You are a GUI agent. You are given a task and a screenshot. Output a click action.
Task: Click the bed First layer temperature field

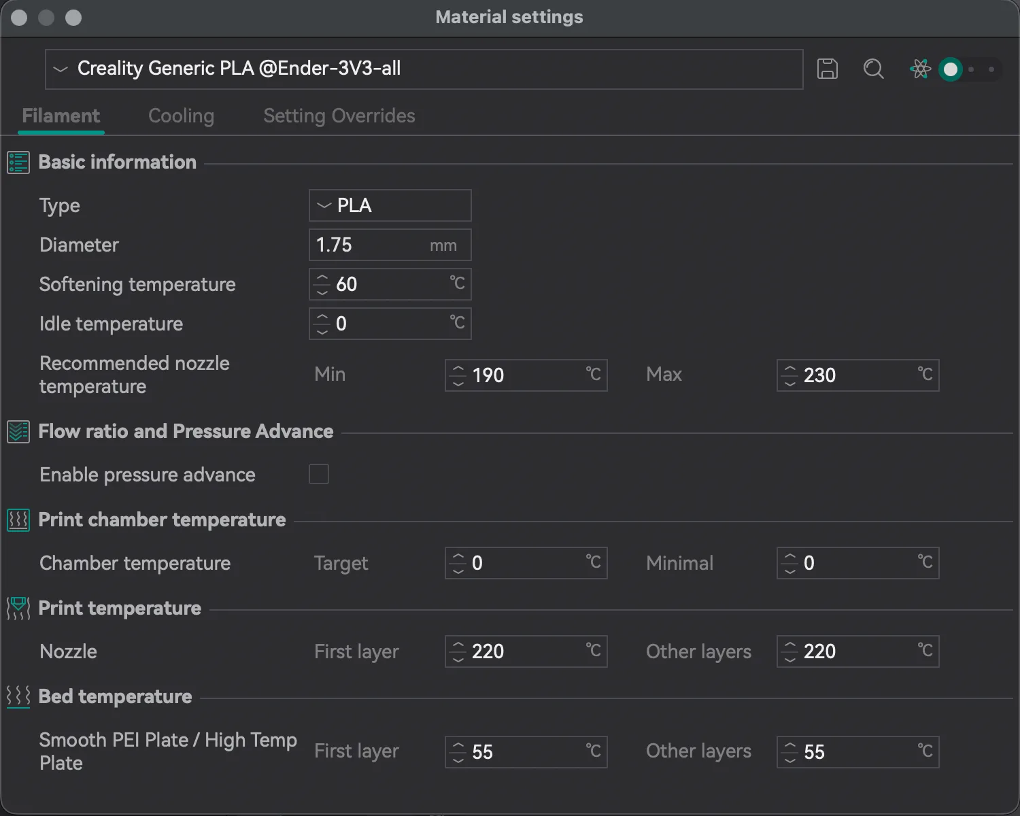526,752
